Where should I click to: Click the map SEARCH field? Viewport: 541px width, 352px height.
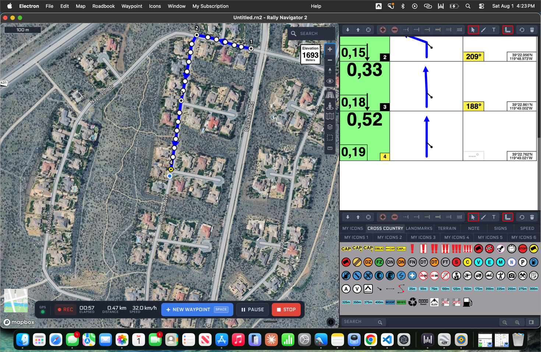[x=311, y=34]
